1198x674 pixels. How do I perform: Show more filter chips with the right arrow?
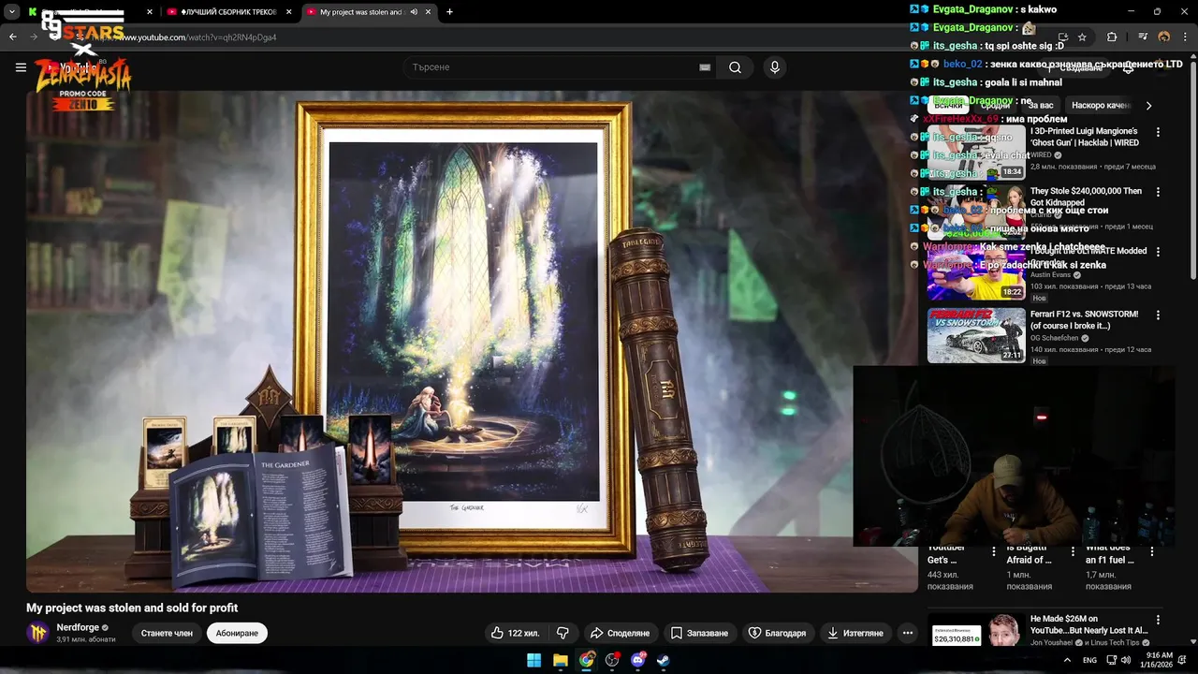coord(1148,106)
